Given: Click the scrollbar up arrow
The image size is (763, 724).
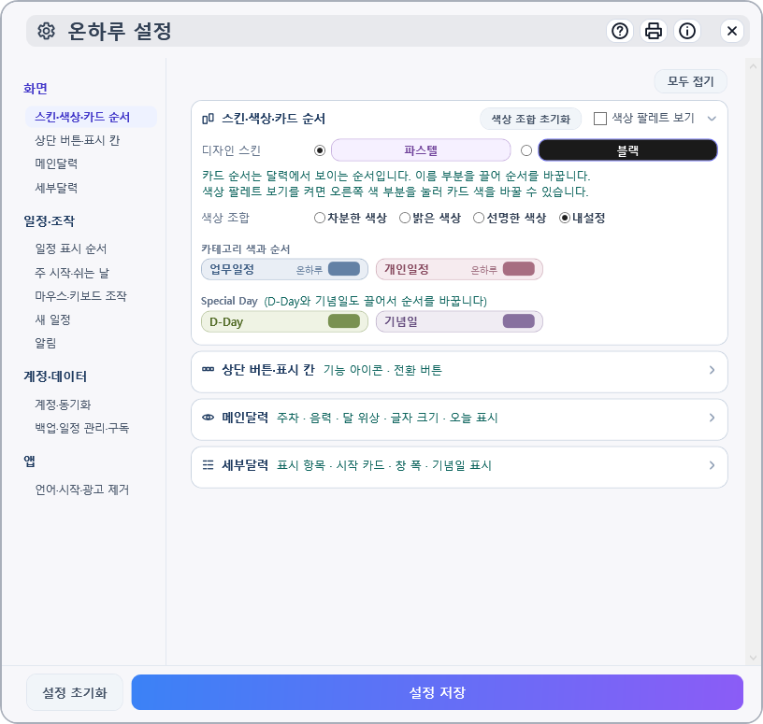Looking at the screenshot, I should point(753,66).
